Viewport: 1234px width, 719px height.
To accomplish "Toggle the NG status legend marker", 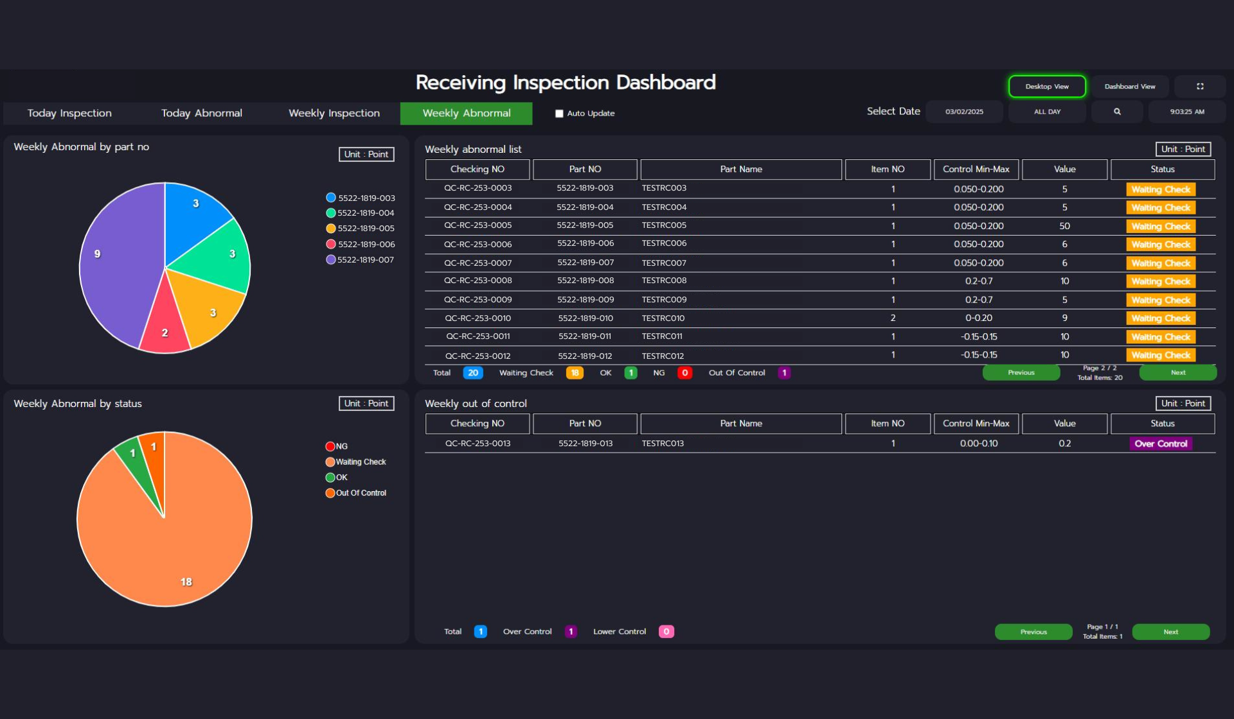I will pos(330,447).
